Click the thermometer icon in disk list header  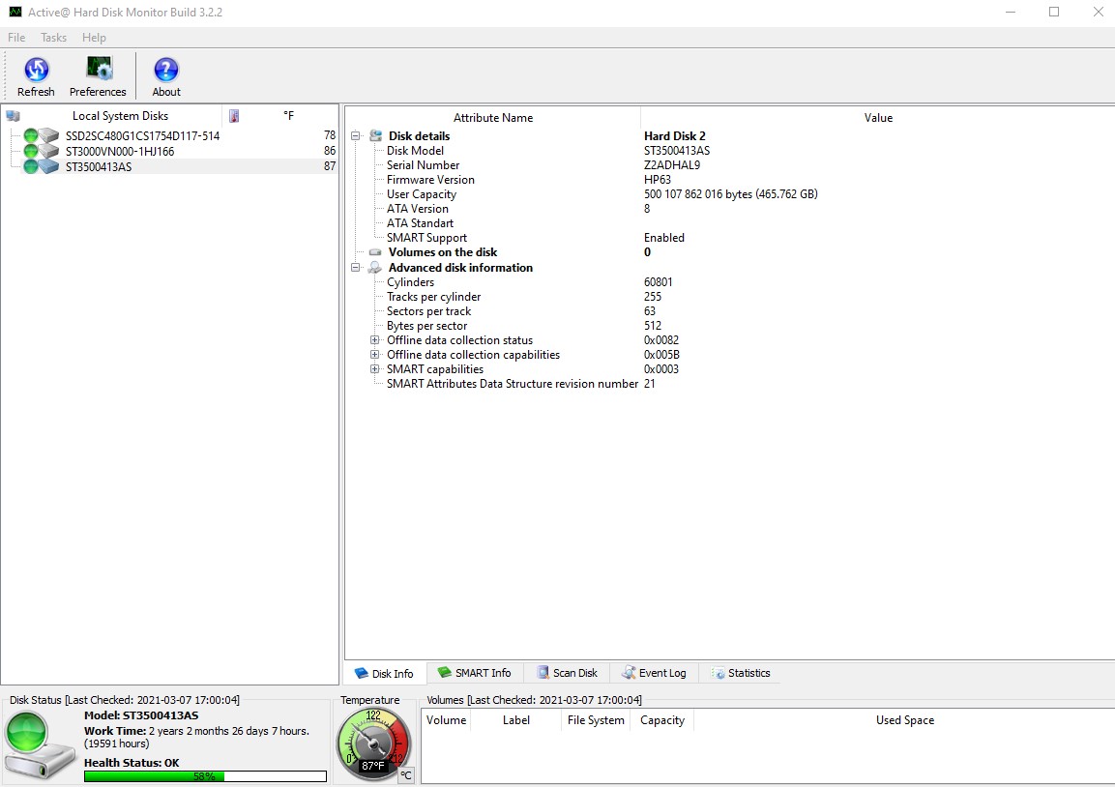click(234, 116)
